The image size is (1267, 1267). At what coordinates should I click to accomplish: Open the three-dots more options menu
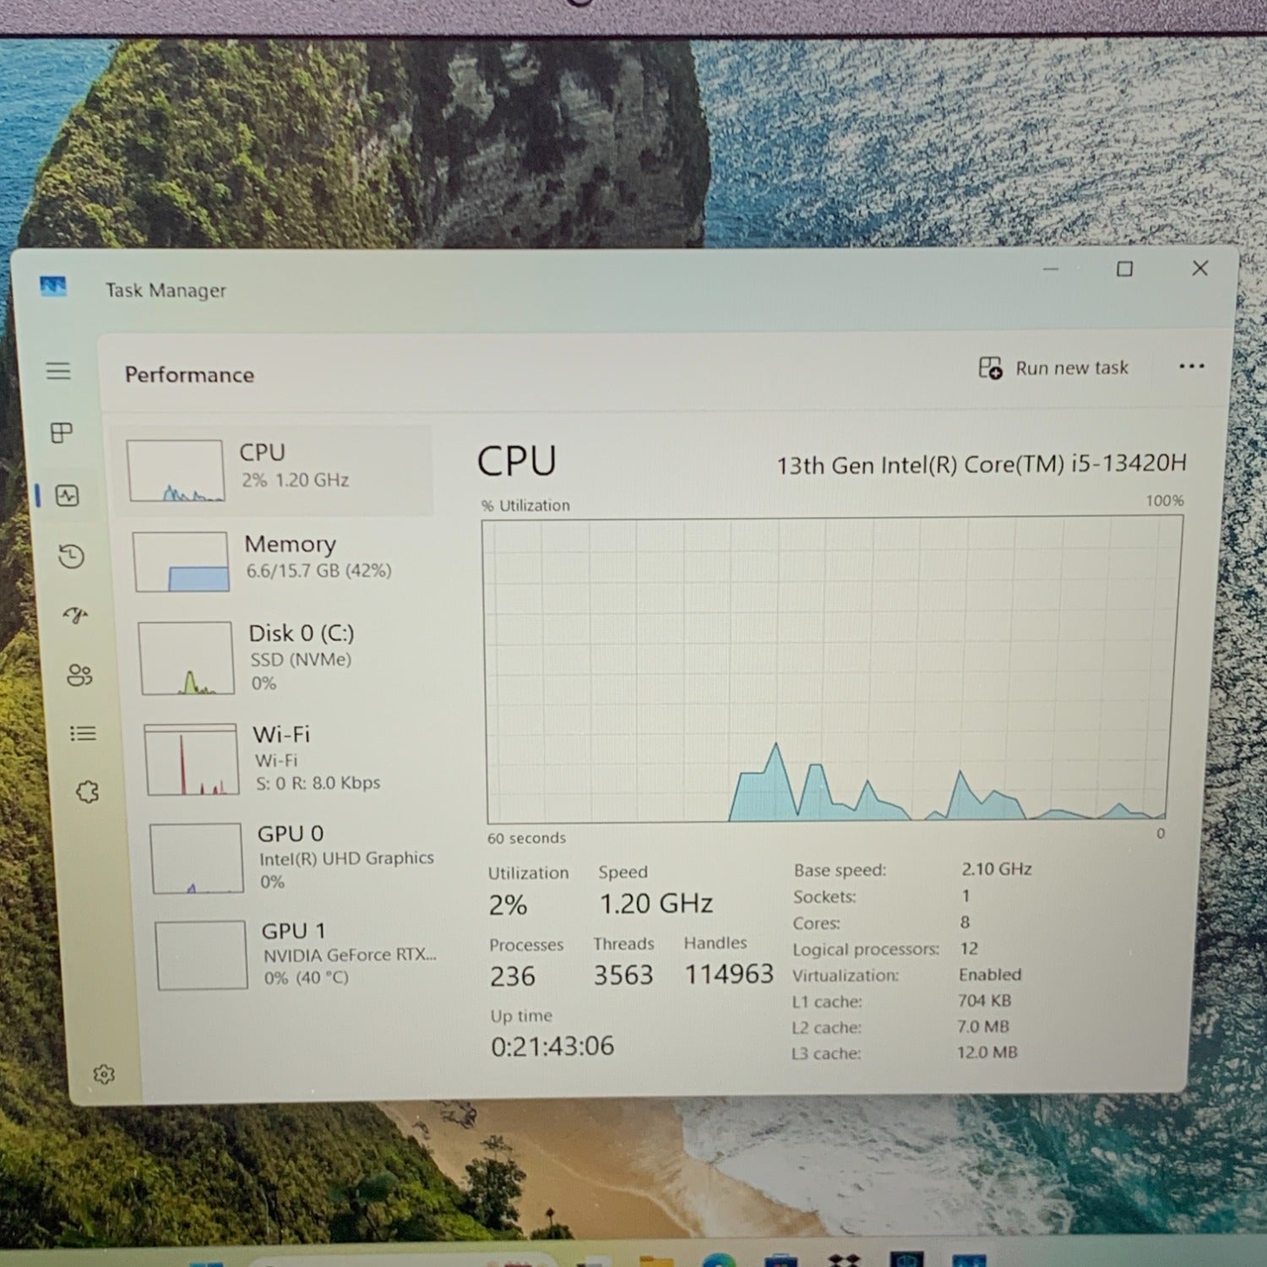pos(1191,367)
